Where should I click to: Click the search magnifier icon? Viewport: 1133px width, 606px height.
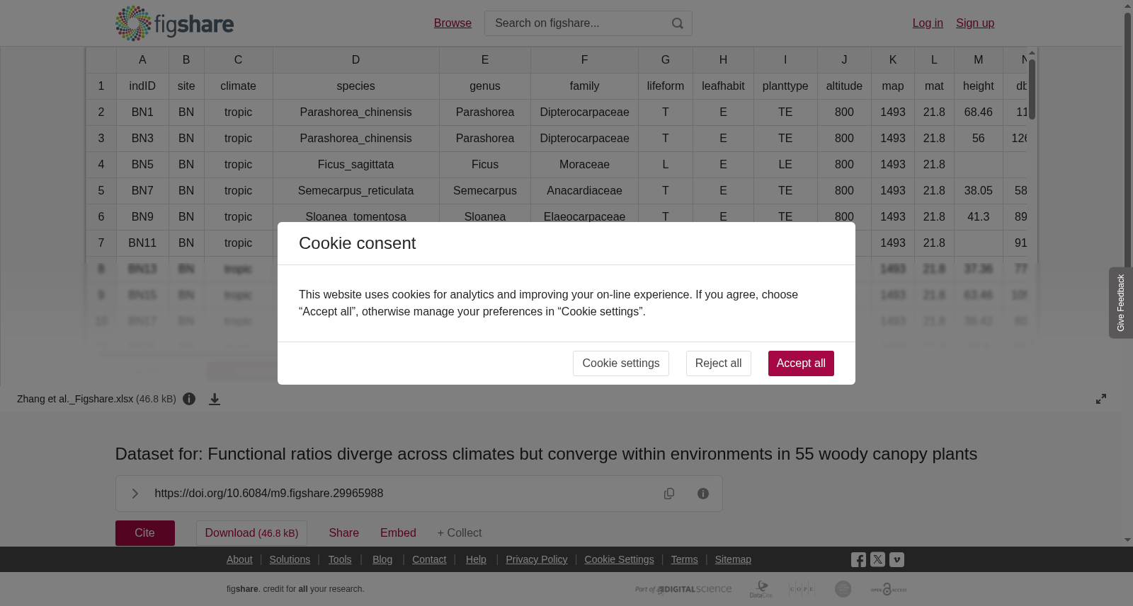(x=678, y=23)
